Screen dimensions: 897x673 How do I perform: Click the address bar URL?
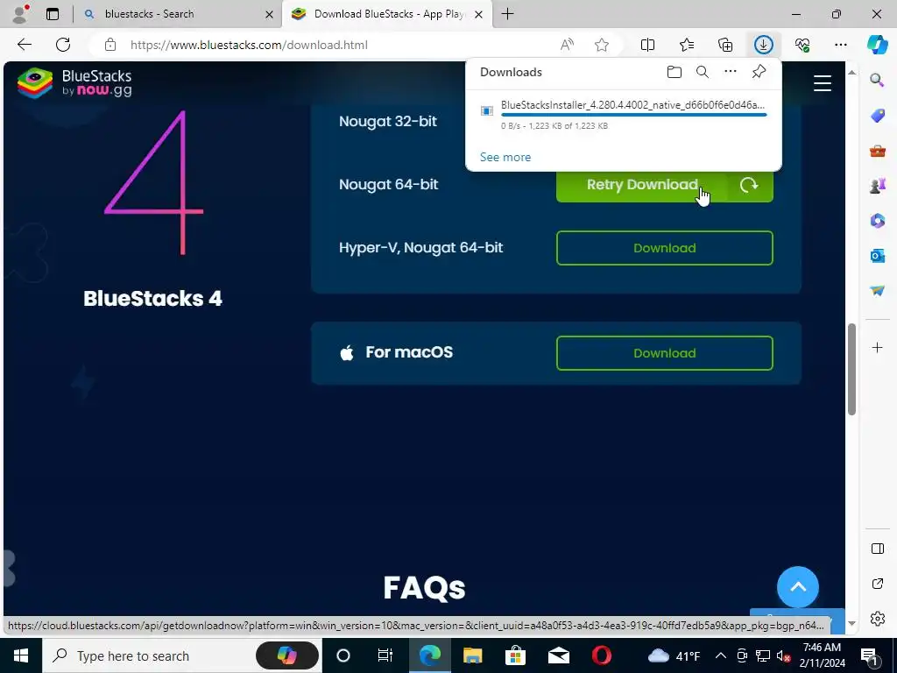coord(249,45)
